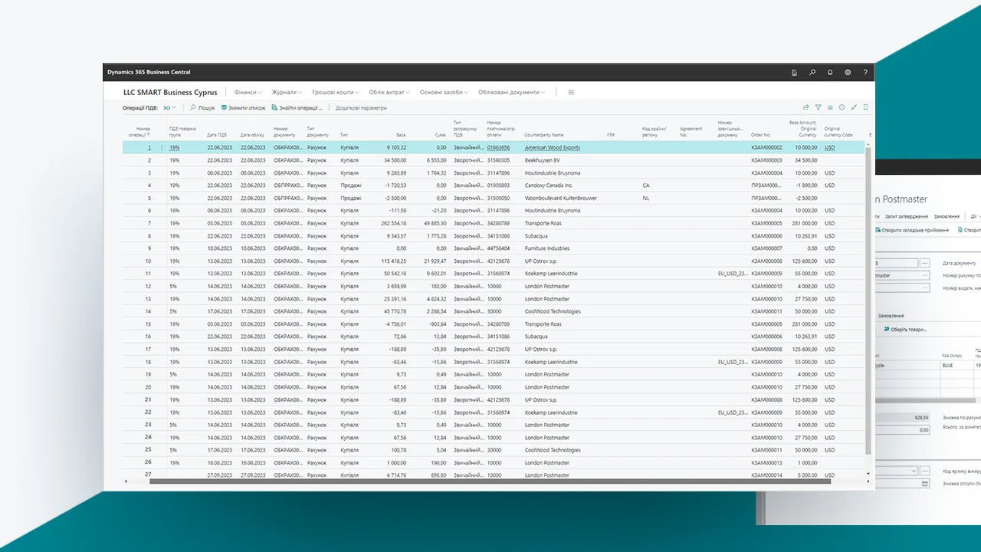Open the Усі view filter dropdown
This screenshot has width=981, height=552.
(169, 108)
